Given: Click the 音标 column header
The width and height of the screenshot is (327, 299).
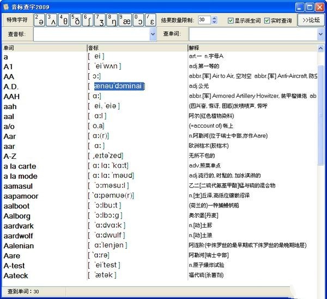Looking at the screenshot, I should tap(136, 48).
